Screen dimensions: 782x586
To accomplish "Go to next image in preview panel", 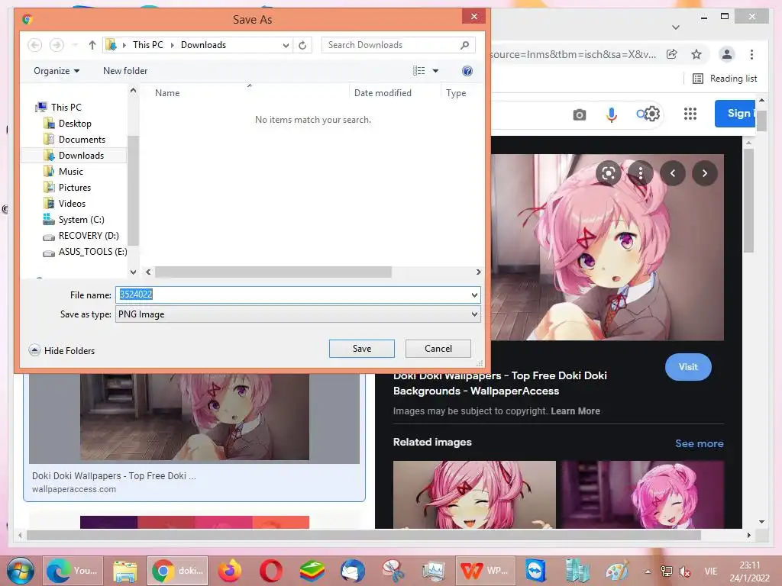I will [705, 173].
